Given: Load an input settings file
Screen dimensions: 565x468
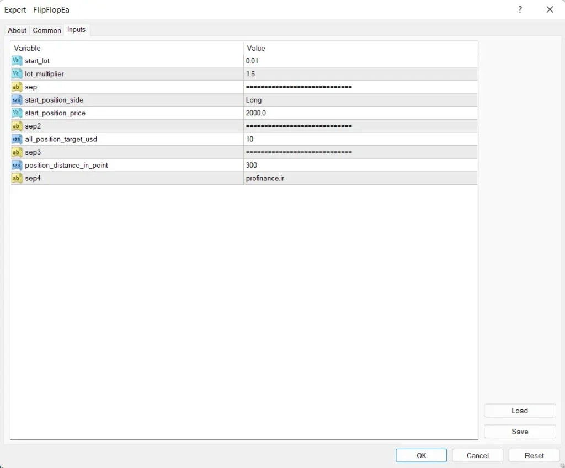Looking at the screenshot, I should pyautogui.click(x=520, y=411).
